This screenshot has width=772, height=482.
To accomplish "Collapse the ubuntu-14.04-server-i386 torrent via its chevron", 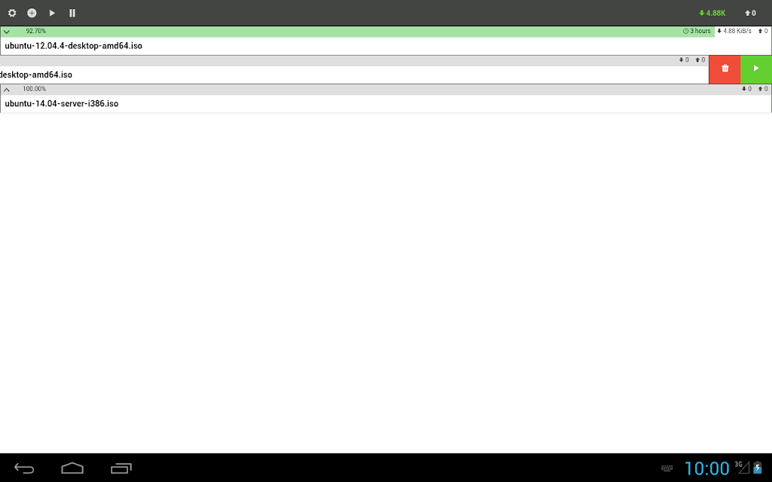I will click(x=7, y=90).
